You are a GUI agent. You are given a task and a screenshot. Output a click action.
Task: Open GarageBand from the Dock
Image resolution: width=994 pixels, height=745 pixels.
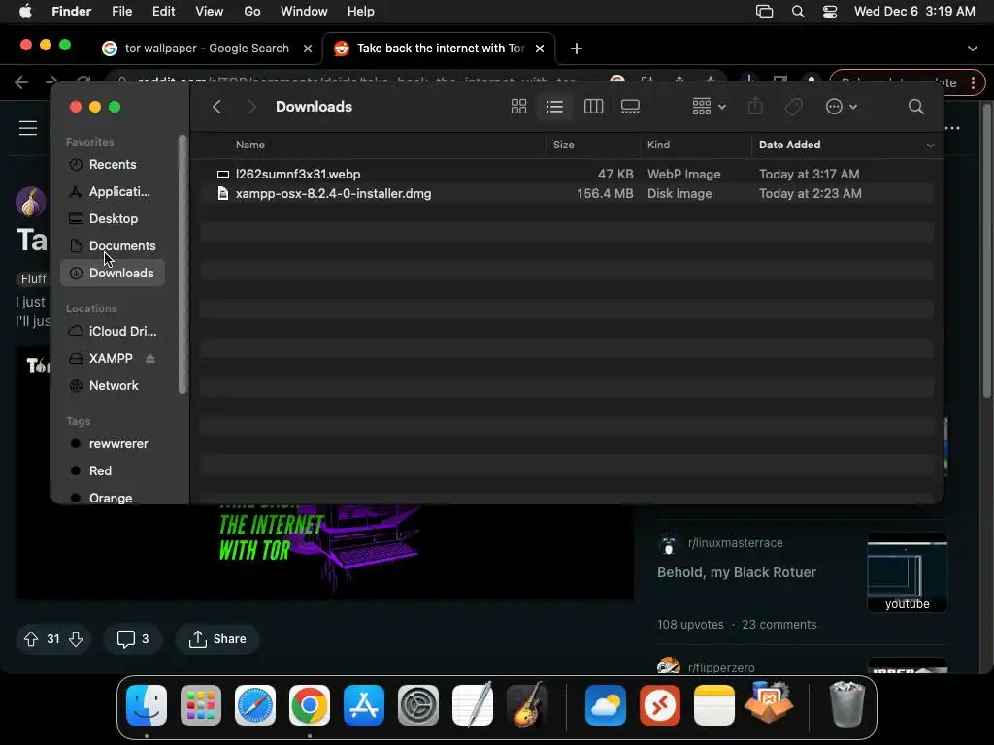527,705
